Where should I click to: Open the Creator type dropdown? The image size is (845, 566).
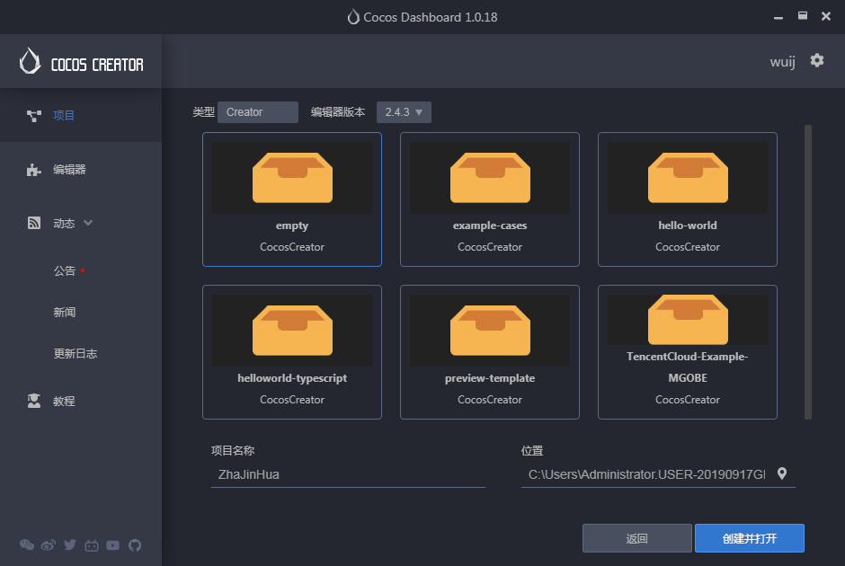coord(258,112)
